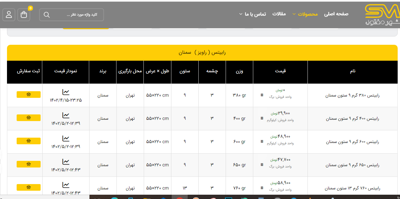Expand the محصولات dropdown chevron
The width and height of the screenshot is (400, 199).
(x=294, y=14)
